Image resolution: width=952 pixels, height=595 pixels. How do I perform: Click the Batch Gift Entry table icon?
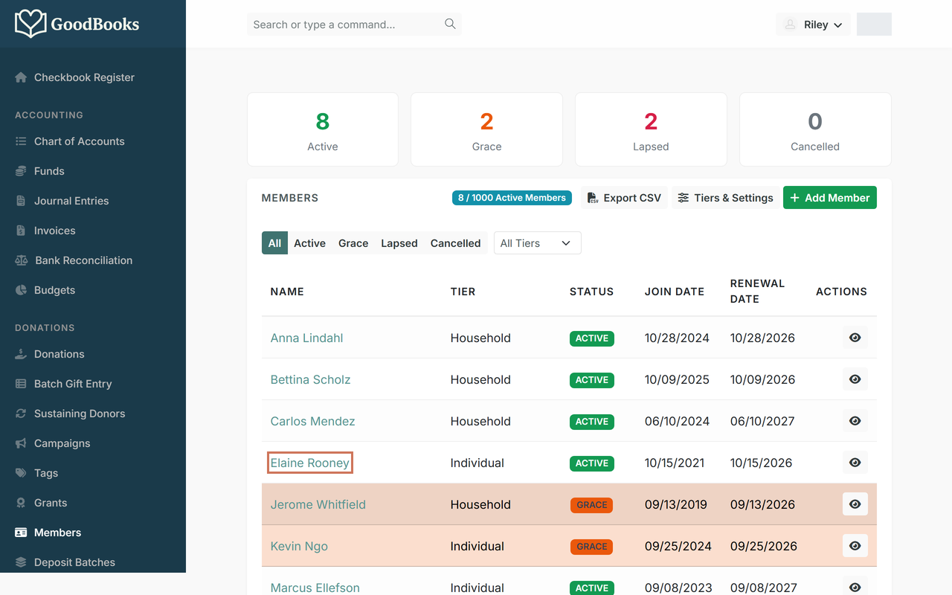(x=21, y=384)
